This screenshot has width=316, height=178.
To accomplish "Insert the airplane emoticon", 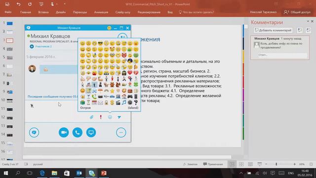I will click(106, 96).
